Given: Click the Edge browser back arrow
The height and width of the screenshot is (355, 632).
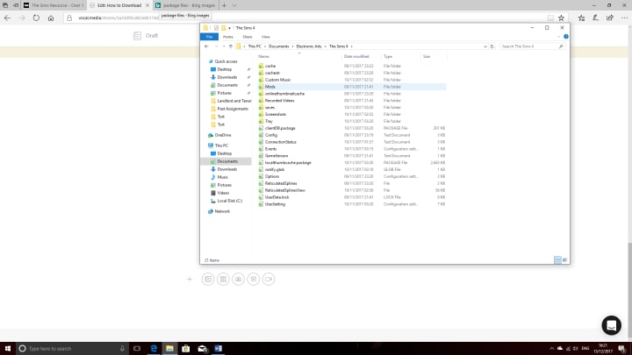Looking at the screenshot, I should [7, 18].
